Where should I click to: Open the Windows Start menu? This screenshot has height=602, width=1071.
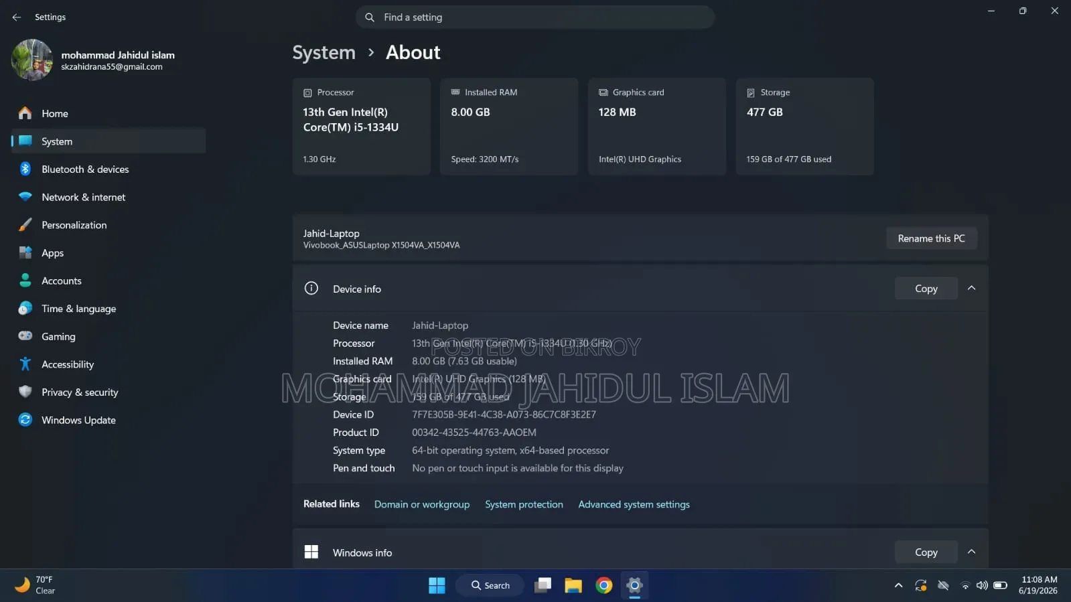click(x=437, y=585)
